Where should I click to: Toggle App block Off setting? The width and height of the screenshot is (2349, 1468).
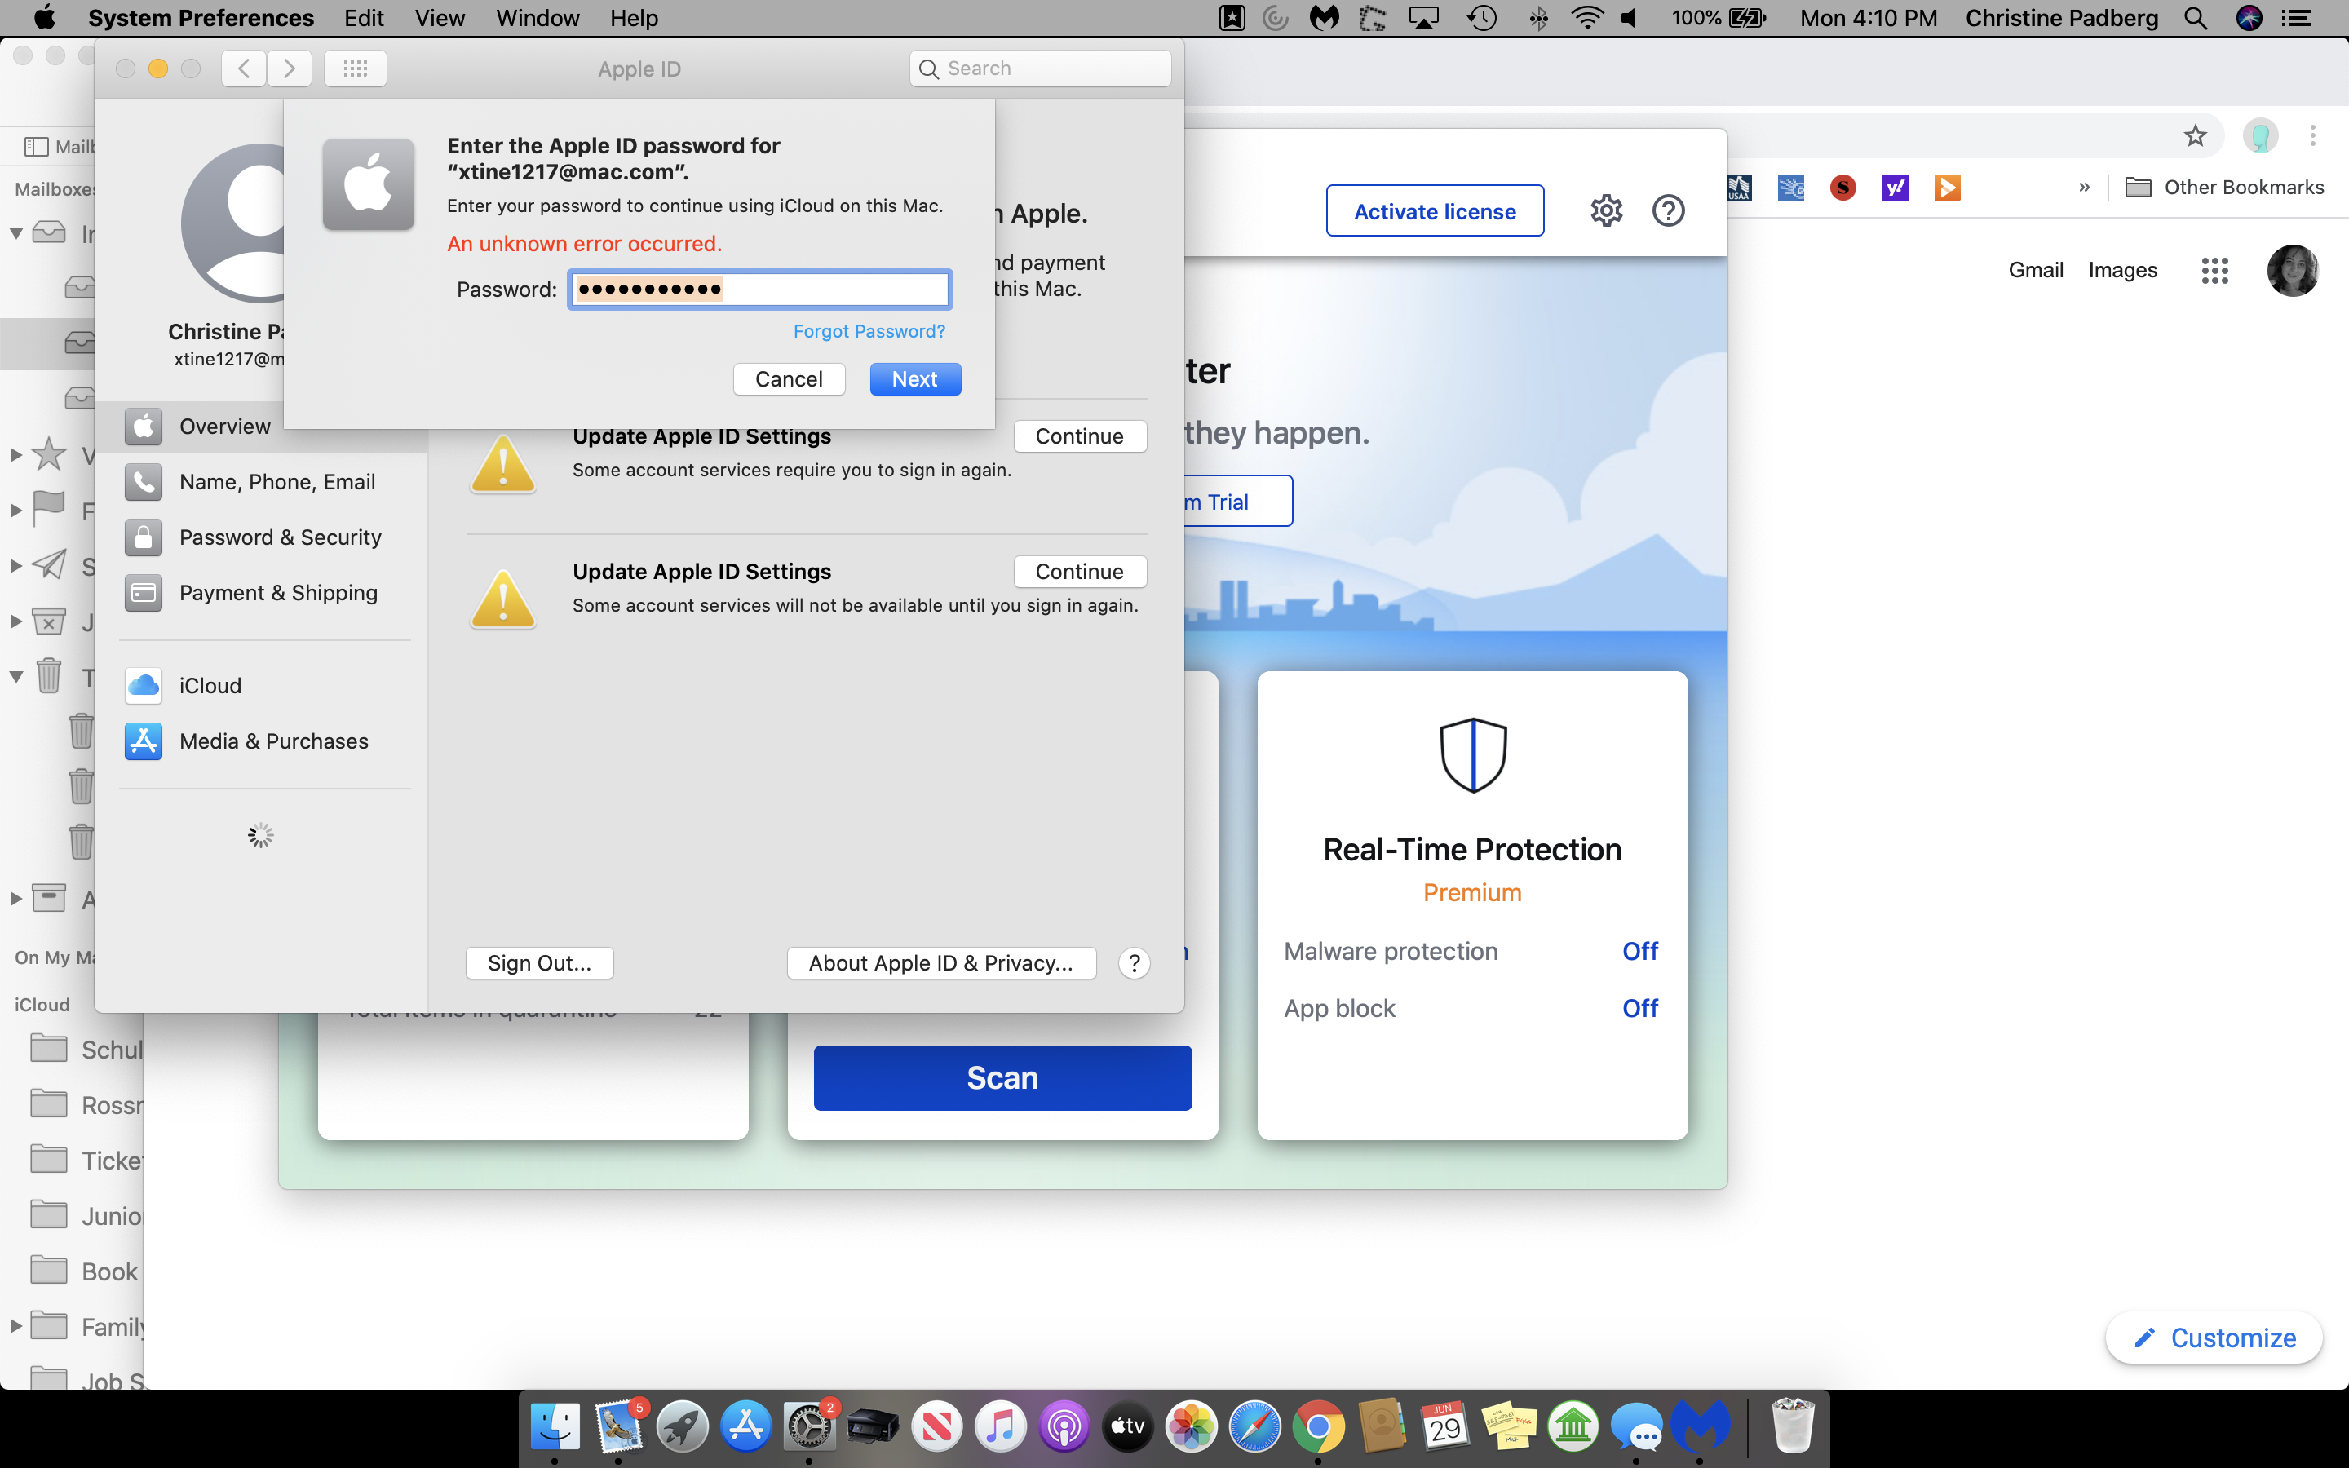[x=1639, y=1009]
